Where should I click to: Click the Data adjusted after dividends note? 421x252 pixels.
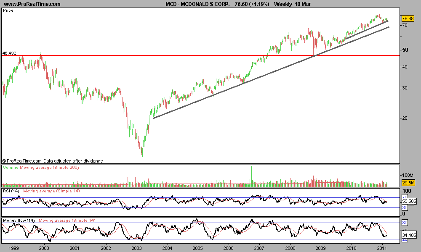tap(73, 161)
